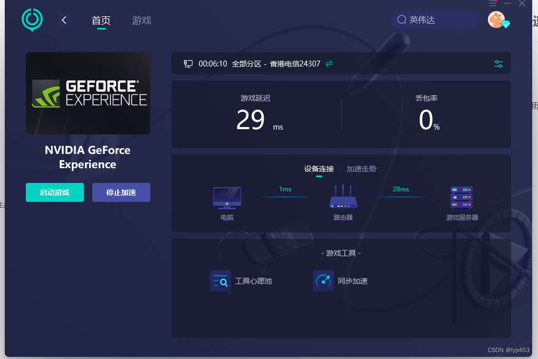
Task: Select the 加速走势 tab
Action: pyautogui.click(x=361, y=169)
